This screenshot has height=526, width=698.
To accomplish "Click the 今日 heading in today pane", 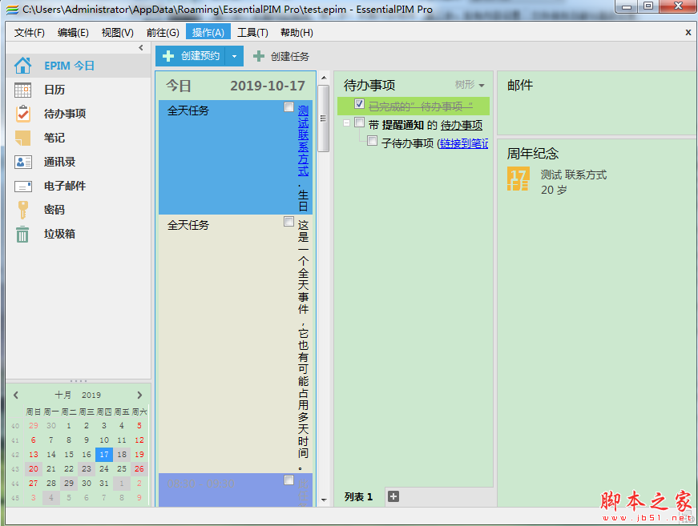I will pyautogui.click(x=179, y=86).
